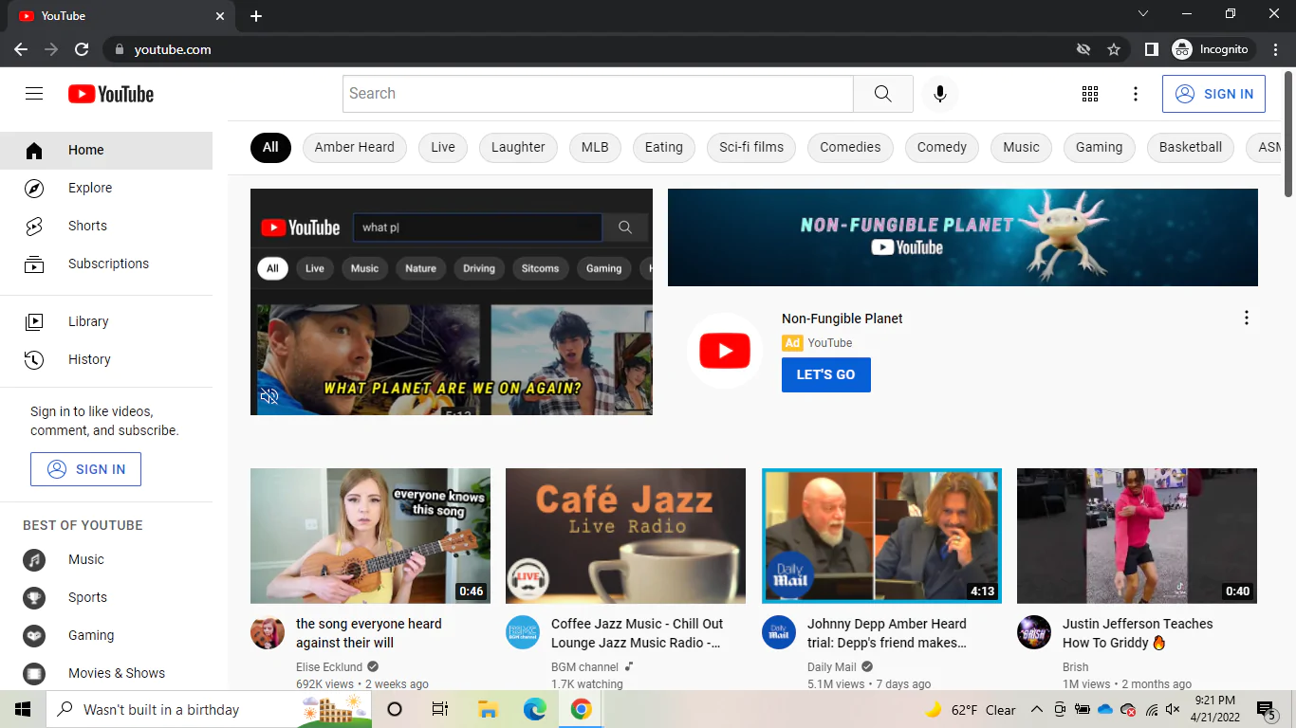The width and height of the screenshot is (1296, 728).
Task: Open the hamburger guide menu
Action: (34, 94)
